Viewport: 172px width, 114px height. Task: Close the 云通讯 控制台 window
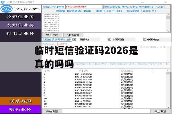[x=166, y=2]
